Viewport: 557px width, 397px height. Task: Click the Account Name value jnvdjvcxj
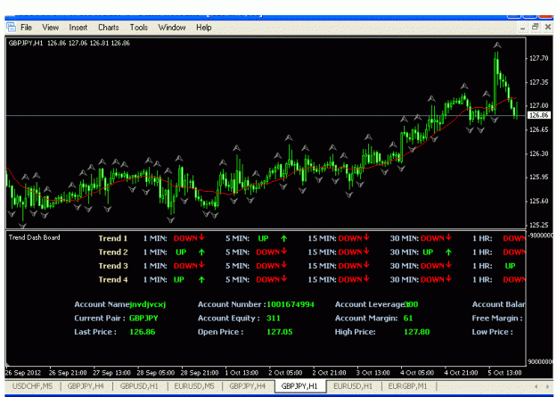coord(148,304)
